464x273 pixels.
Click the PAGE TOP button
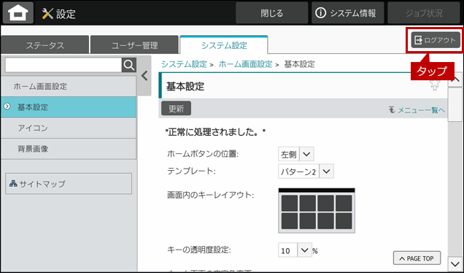point(417,258)
